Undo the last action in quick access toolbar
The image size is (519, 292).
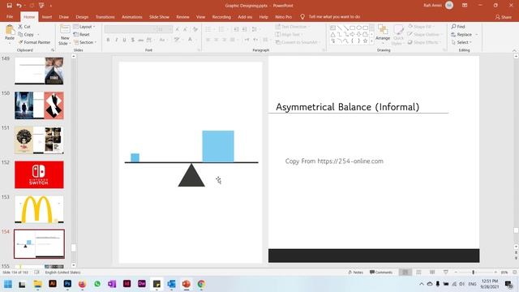click(19, 6)
